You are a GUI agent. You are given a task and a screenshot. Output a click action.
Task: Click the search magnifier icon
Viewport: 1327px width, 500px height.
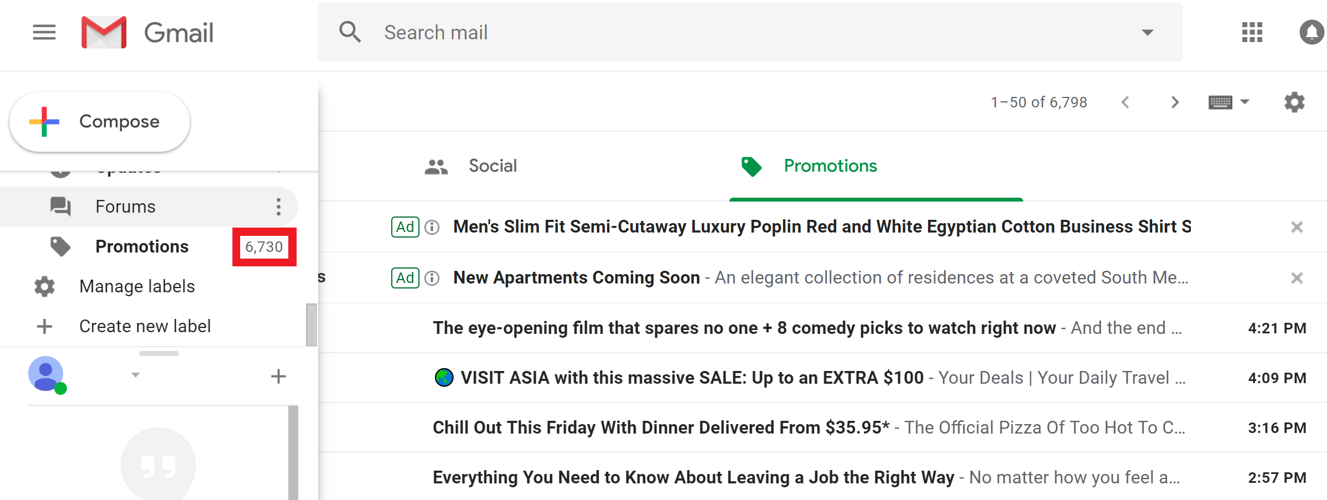[x=350, y=33]
